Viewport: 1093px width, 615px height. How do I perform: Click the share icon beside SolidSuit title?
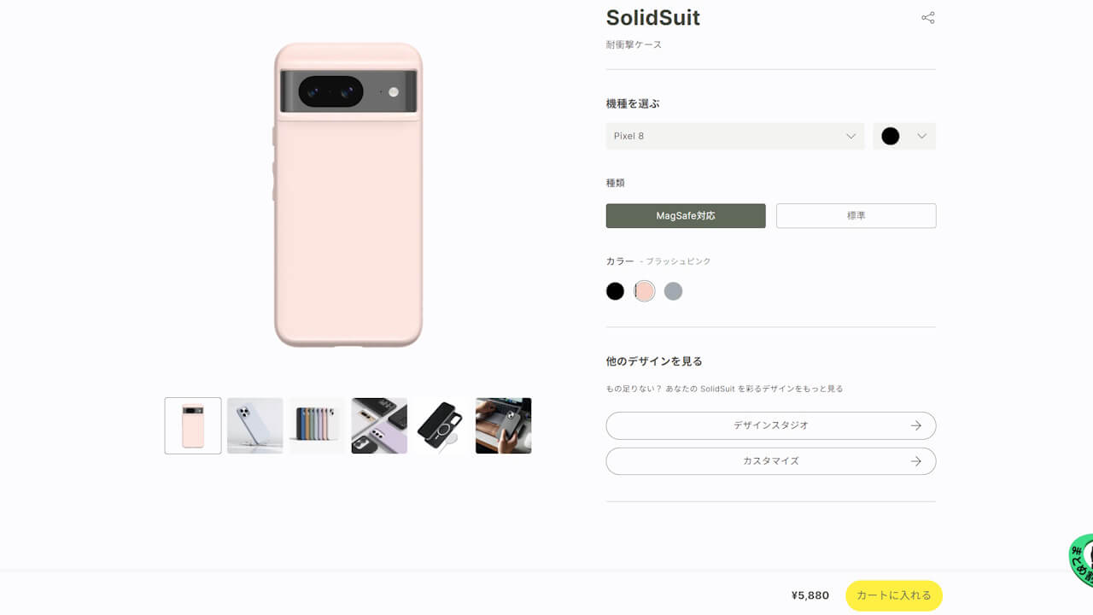(927, 16)
